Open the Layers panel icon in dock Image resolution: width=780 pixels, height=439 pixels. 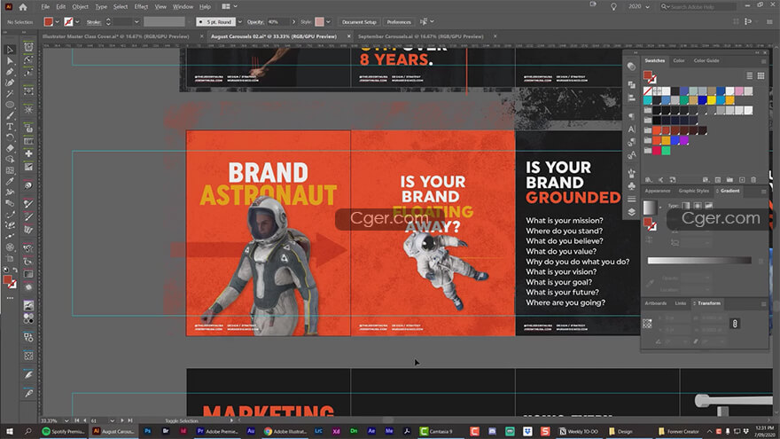[631, 212]
